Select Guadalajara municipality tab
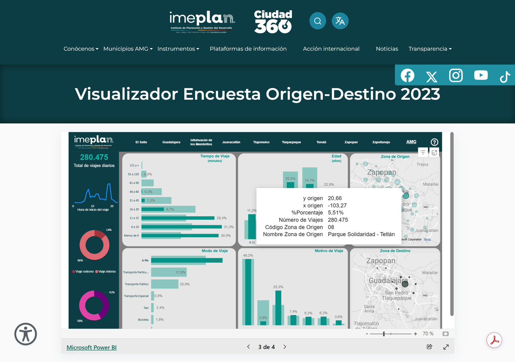Image resolution: width=515 pixels, height=362 pixels. tap(171, 142)
